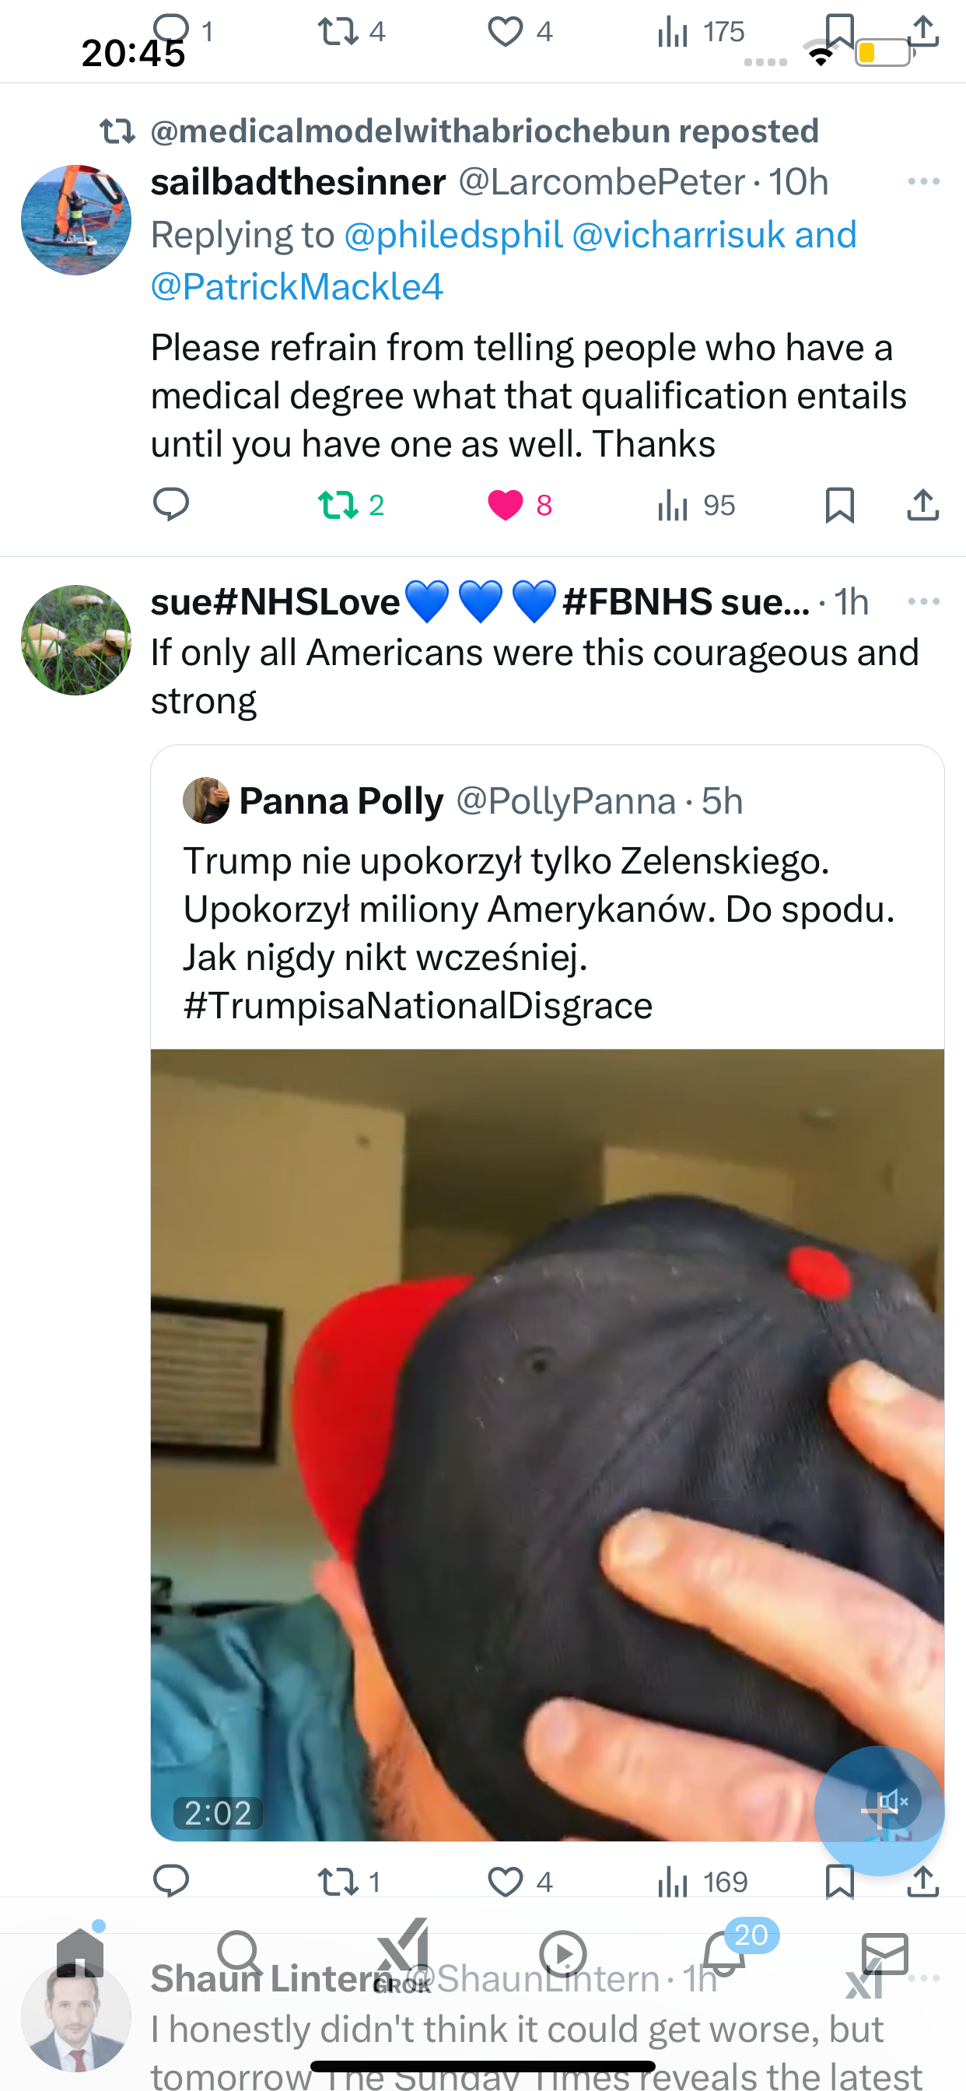
Task: Tap the compose new post button
Action: click(879, 1811)
